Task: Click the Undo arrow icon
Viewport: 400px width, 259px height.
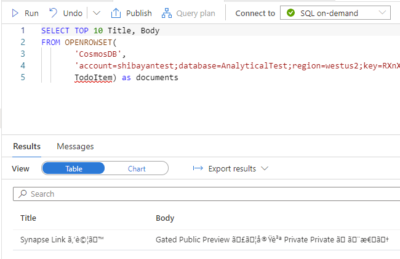Action: tap(54, 13)
